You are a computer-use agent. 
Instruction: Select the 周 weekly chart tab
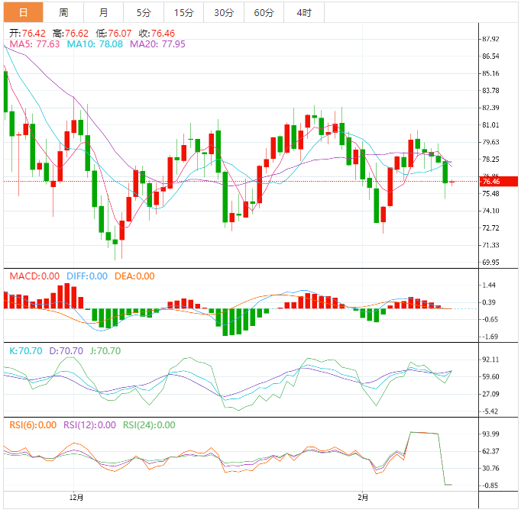pyautogui.click(x=63, y=13)
